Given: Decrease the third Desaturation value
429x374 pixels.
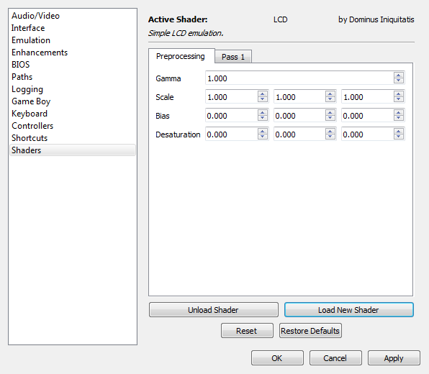Looking at the screenshot, I should tap(399, 137).
